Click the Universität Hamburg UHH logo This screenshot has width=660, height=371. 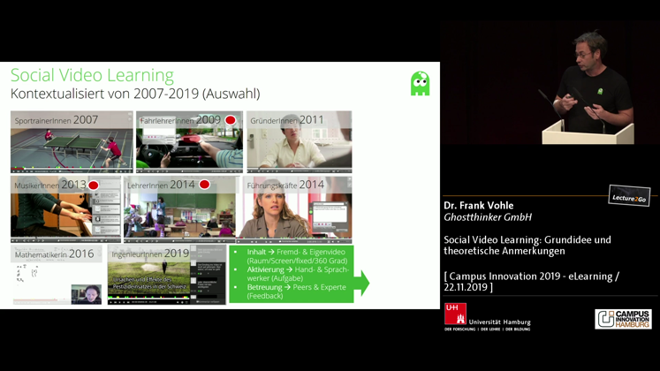[x=487, y=317]
